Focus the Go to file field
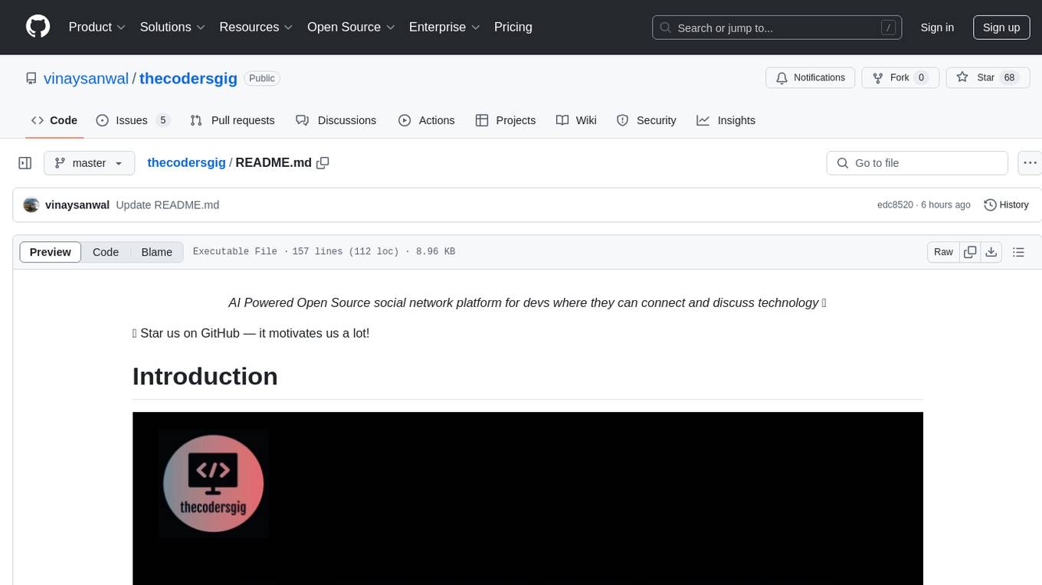This screenshot has width=1042, height=585. click(x=917, y=163)
